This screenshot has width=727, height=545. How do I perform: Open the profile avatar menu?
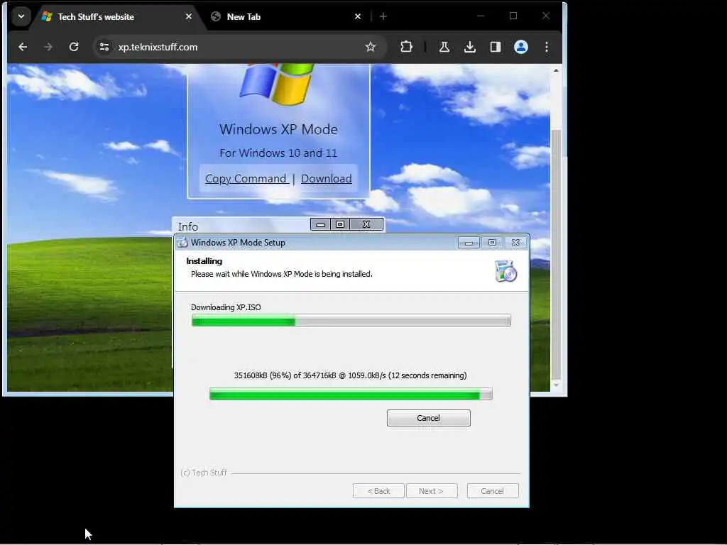(x=521, y=47)
